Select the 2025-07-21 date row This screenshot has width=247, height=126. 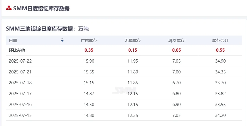124,72
